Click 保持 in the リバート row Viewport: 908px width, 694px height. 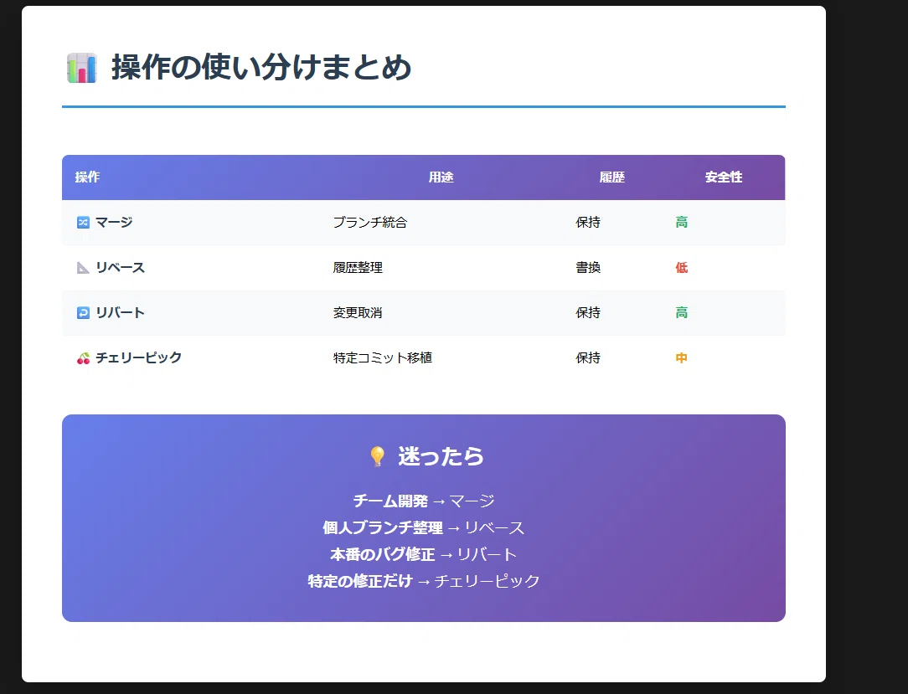[588, 312]
